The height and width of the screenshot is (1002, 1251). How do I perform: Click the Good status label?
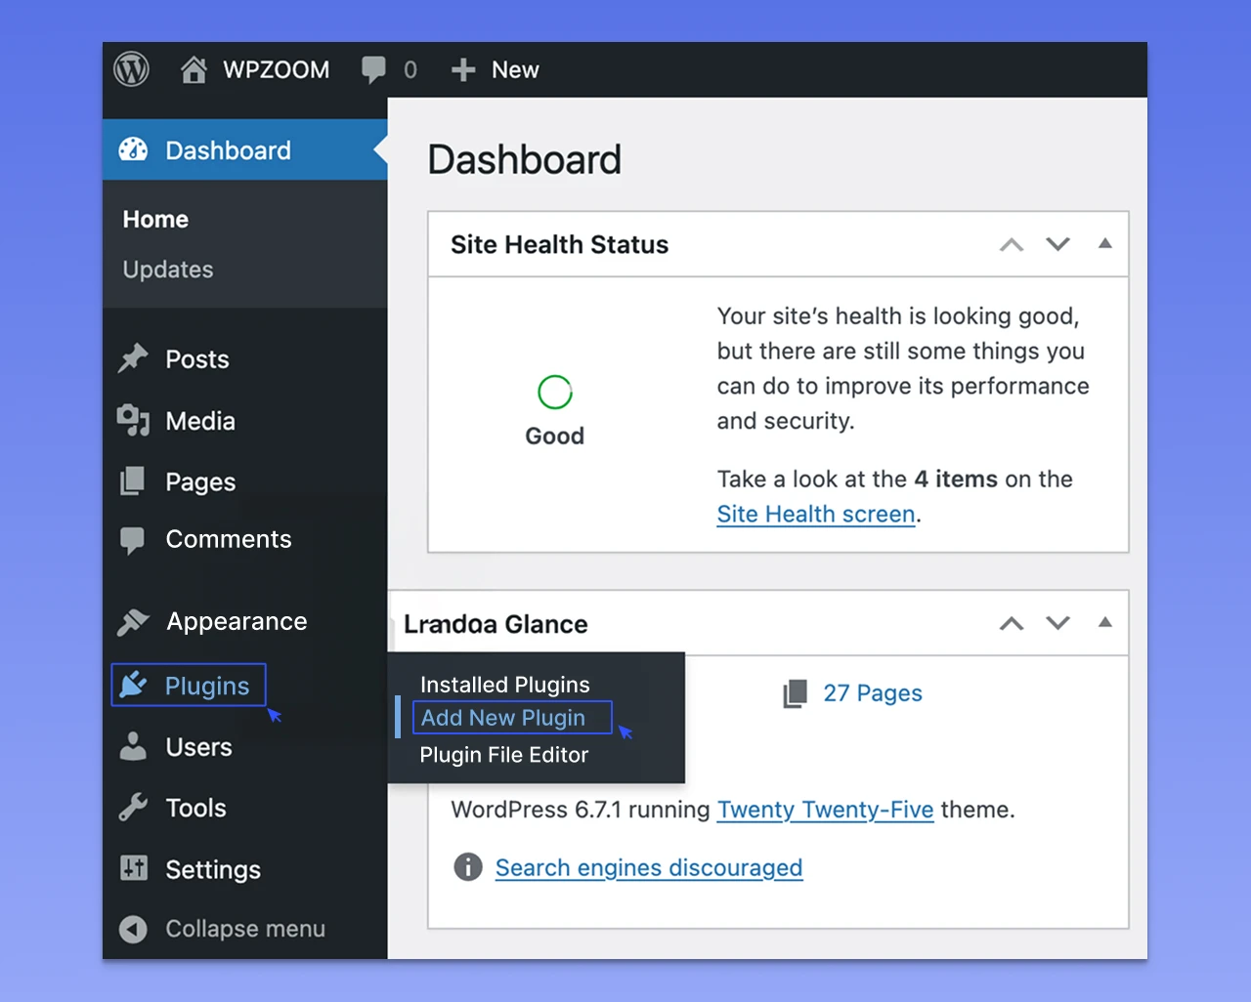click(555, 436)
